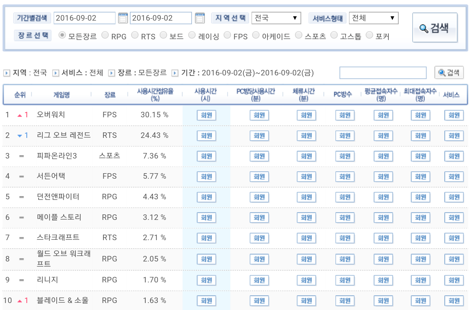Screen dimensions: 473x310
Task: Click the start date input field
Action: click(x=85, y=18)
